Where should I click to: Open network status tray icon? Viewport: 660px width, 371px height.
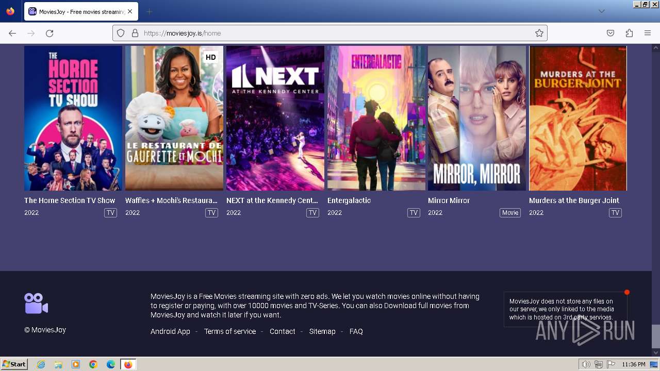coord(599,364)
